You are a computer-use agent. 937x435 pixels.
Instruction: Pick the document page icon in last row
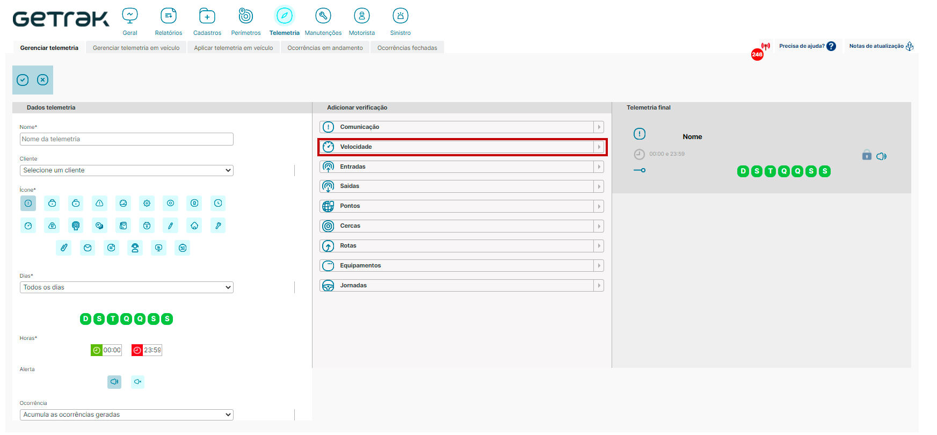coord(111,248)
